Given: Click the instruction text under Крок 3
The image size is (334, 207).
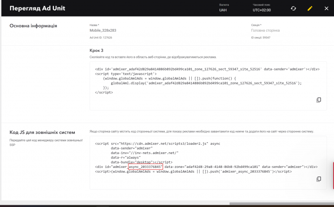Looking at the screenshot, I should tap(153, 57).
